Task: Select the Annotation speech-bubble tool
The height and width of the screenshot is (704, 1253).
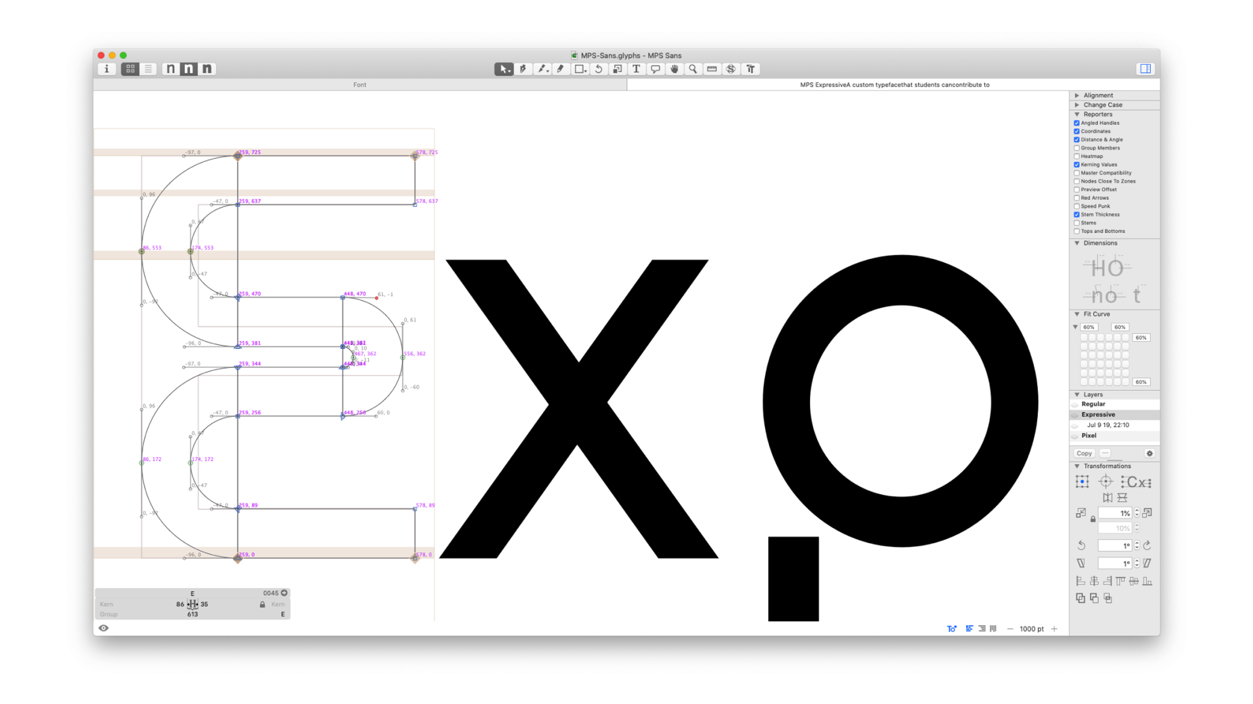Action: 655,69
